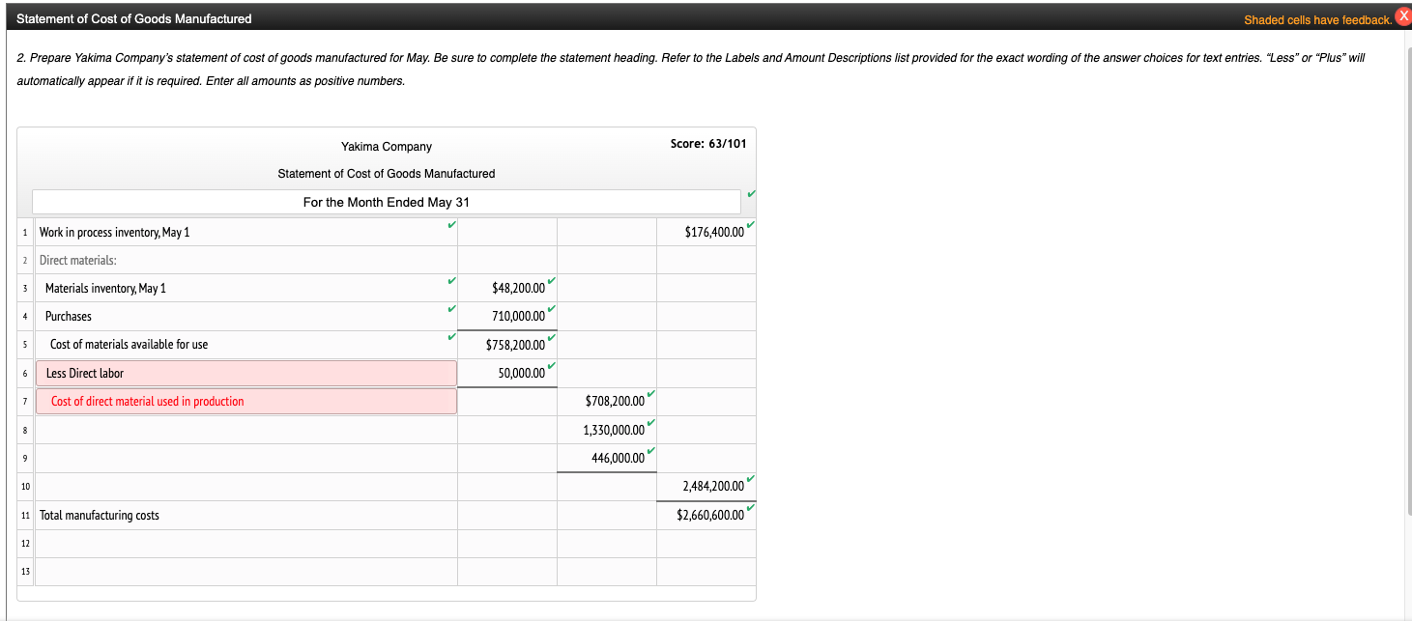Click the empty label cell in row 12
This screenshot has height=621, width=1412.
click(246, 544)
